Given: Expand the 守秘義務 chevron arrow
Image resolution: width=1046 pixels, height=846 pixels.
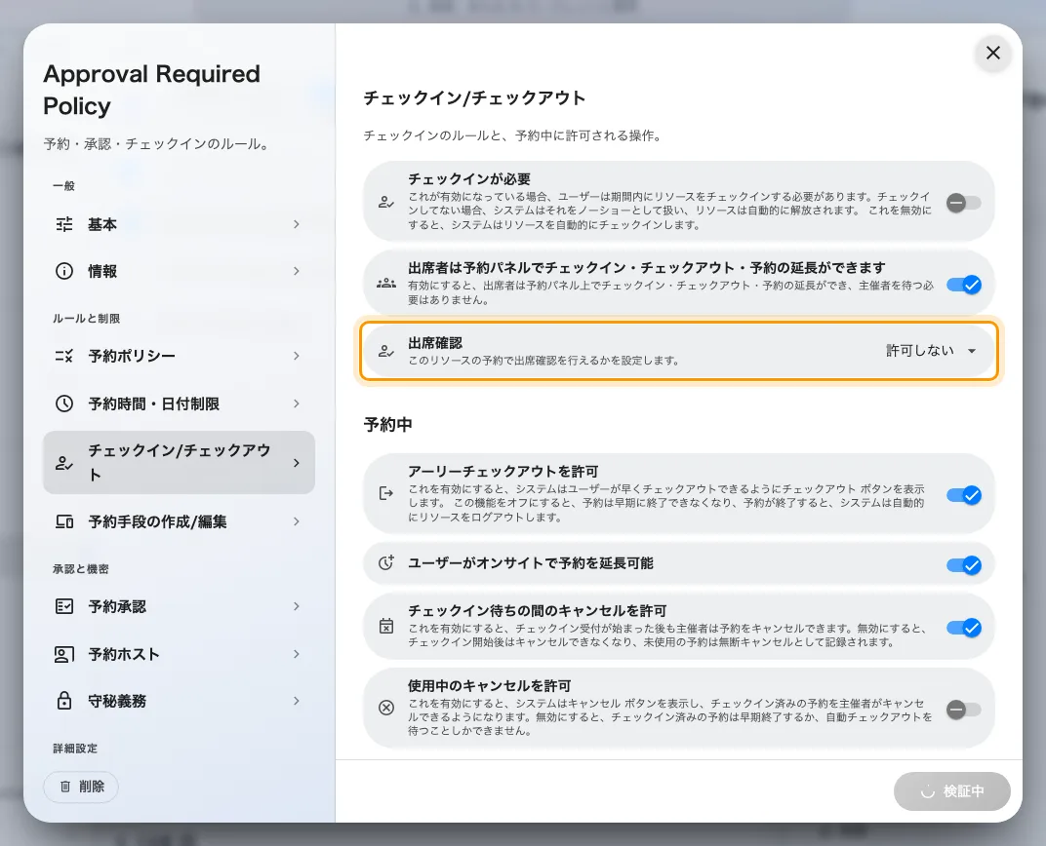Looking at the screenshot, I should [x=297, y=701].
